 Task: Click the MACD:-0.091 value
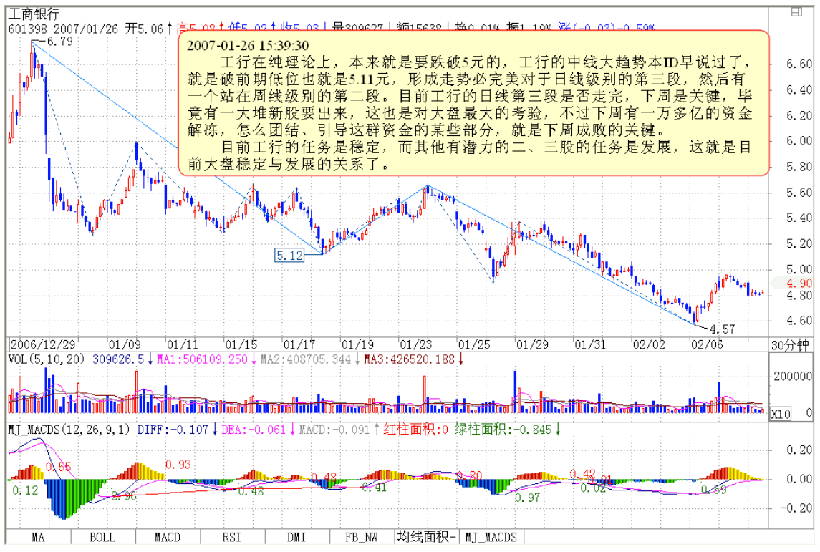tap(334, 430)
